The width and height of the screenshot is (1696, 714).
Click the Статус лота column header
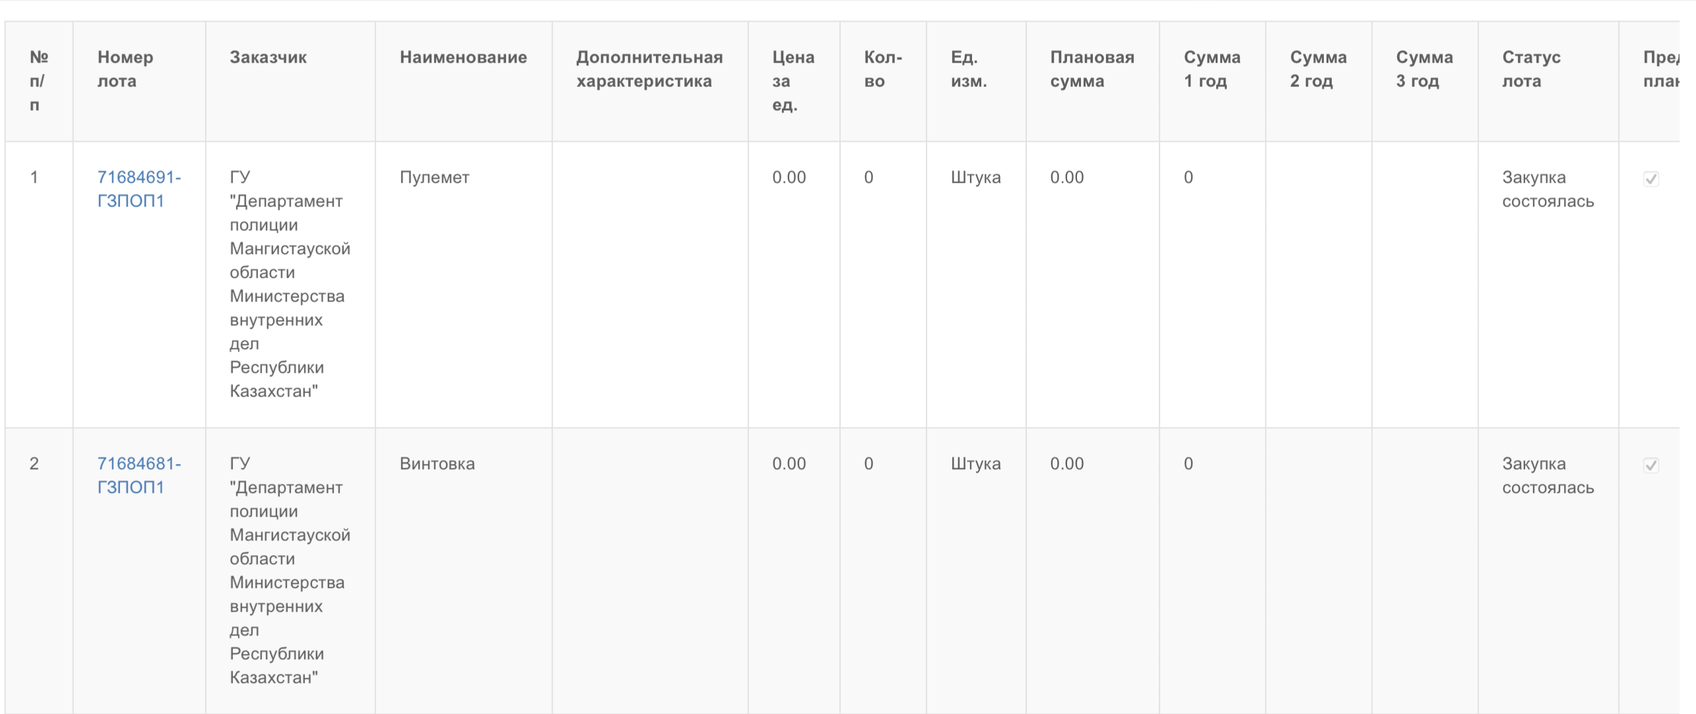(1531, 69)
